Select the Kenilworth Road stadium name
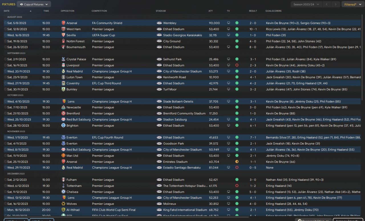Image resolution: width=365 pixels, height=221 pixels. (175, 77)
